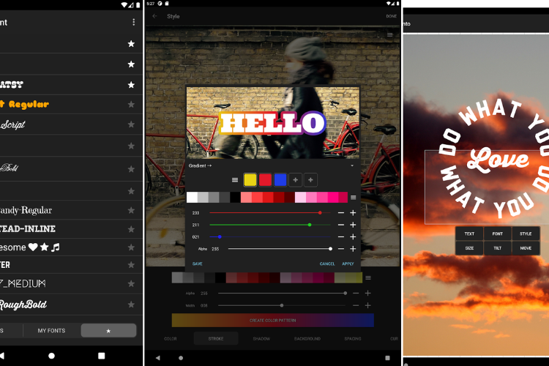Image resolution: width=549 pixels, height=366 pixels.
Task: Tap Android recents square in Style screen
Action: coord(387,358)
